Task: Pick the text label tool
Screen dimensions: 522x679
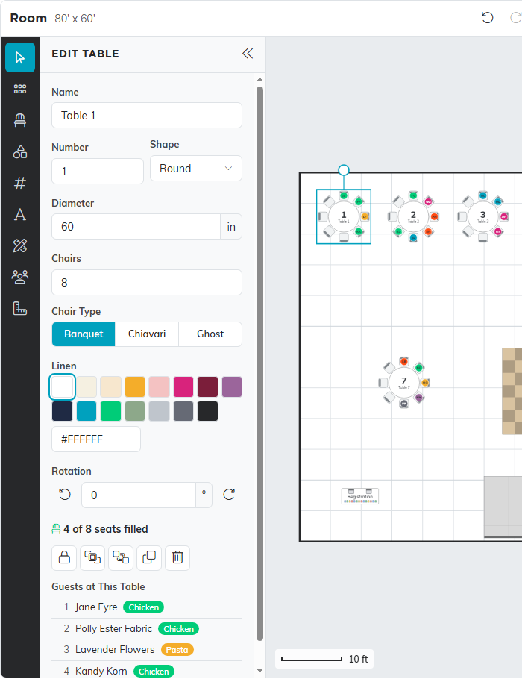Action: click(20, 215)
